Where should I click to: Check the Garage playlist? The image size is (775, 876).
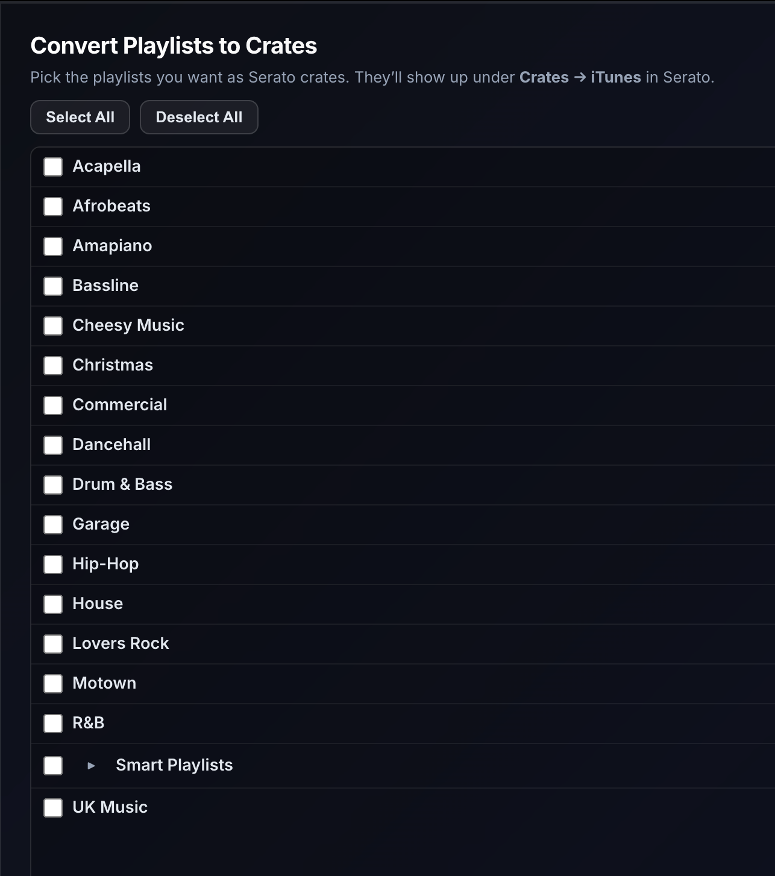point(53,525)
